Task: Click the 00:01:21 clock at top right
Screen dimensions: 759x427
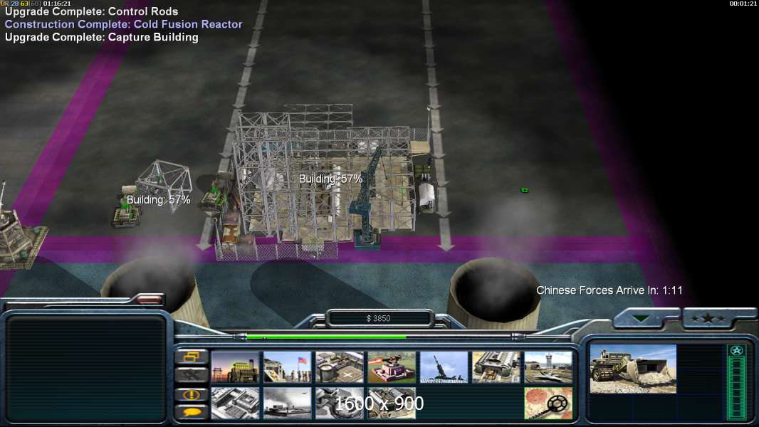Action: pyautogui.click(x=743, y=4)
